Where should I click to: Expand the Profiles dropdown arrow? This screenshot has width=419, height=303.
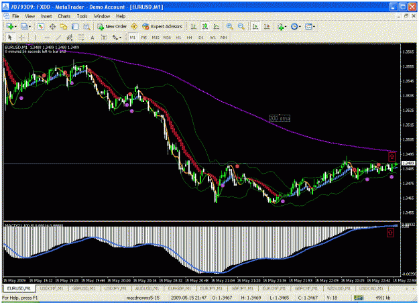point(29,26)
